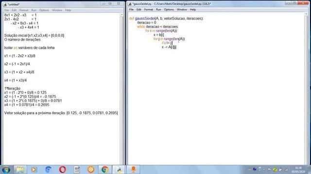Close the gaussSeidel.py window
The width and height of the screenshot is (311, 174).
tap(303, 3)
